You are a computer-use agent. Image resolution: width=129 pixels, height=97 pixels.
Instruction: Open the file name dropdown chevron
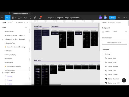[80, 18]
